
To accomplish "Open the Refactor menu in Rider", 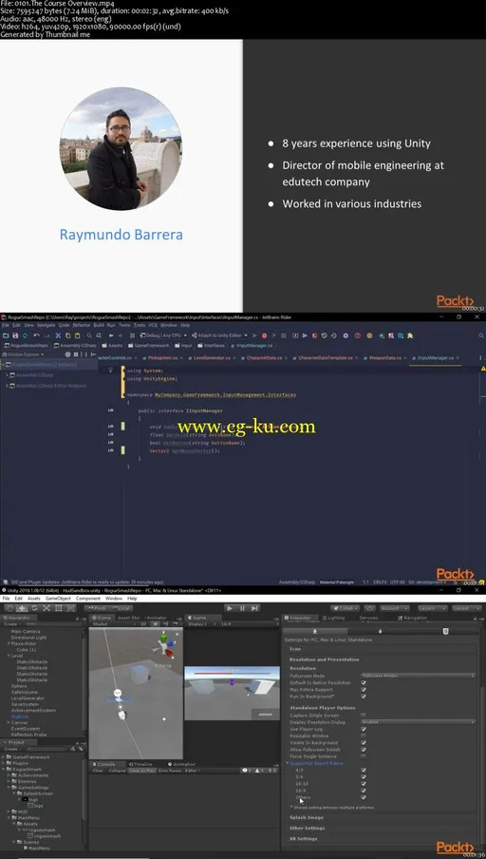I will (82, 325).
